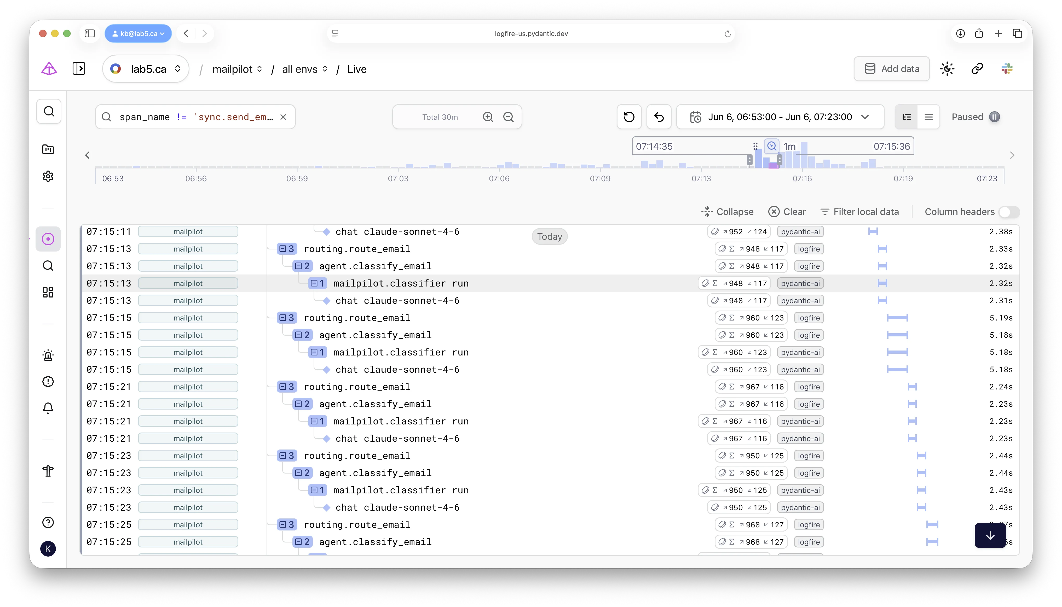This screenshot has width=1062, height=607.
Task: Click the refresh time range icon
Action: point(629,117)
